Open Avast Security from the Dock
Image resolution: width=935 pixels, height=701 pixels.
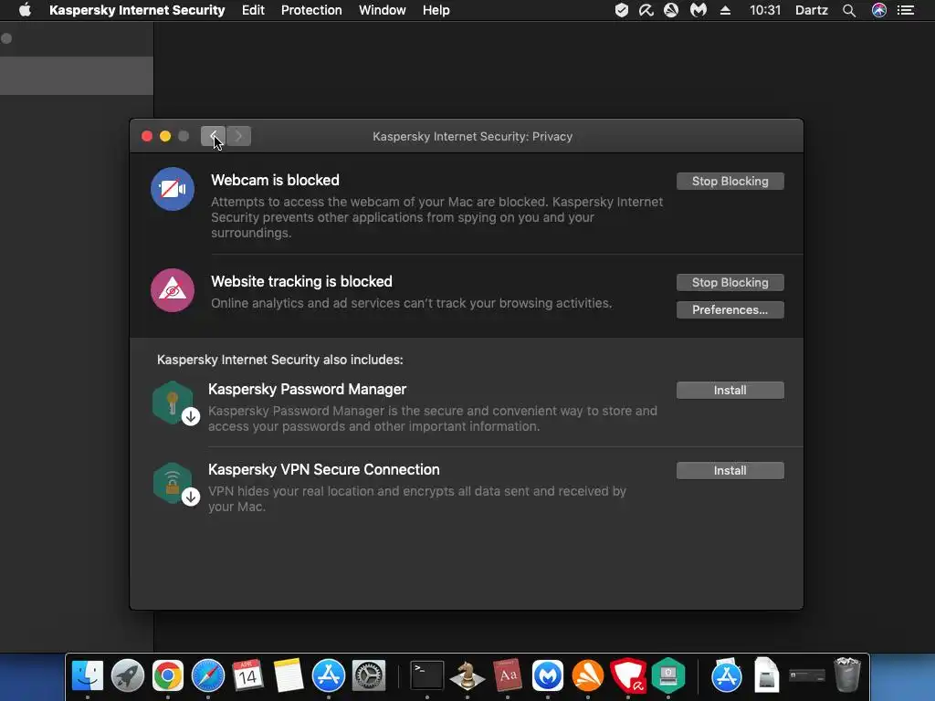point(588,676)
